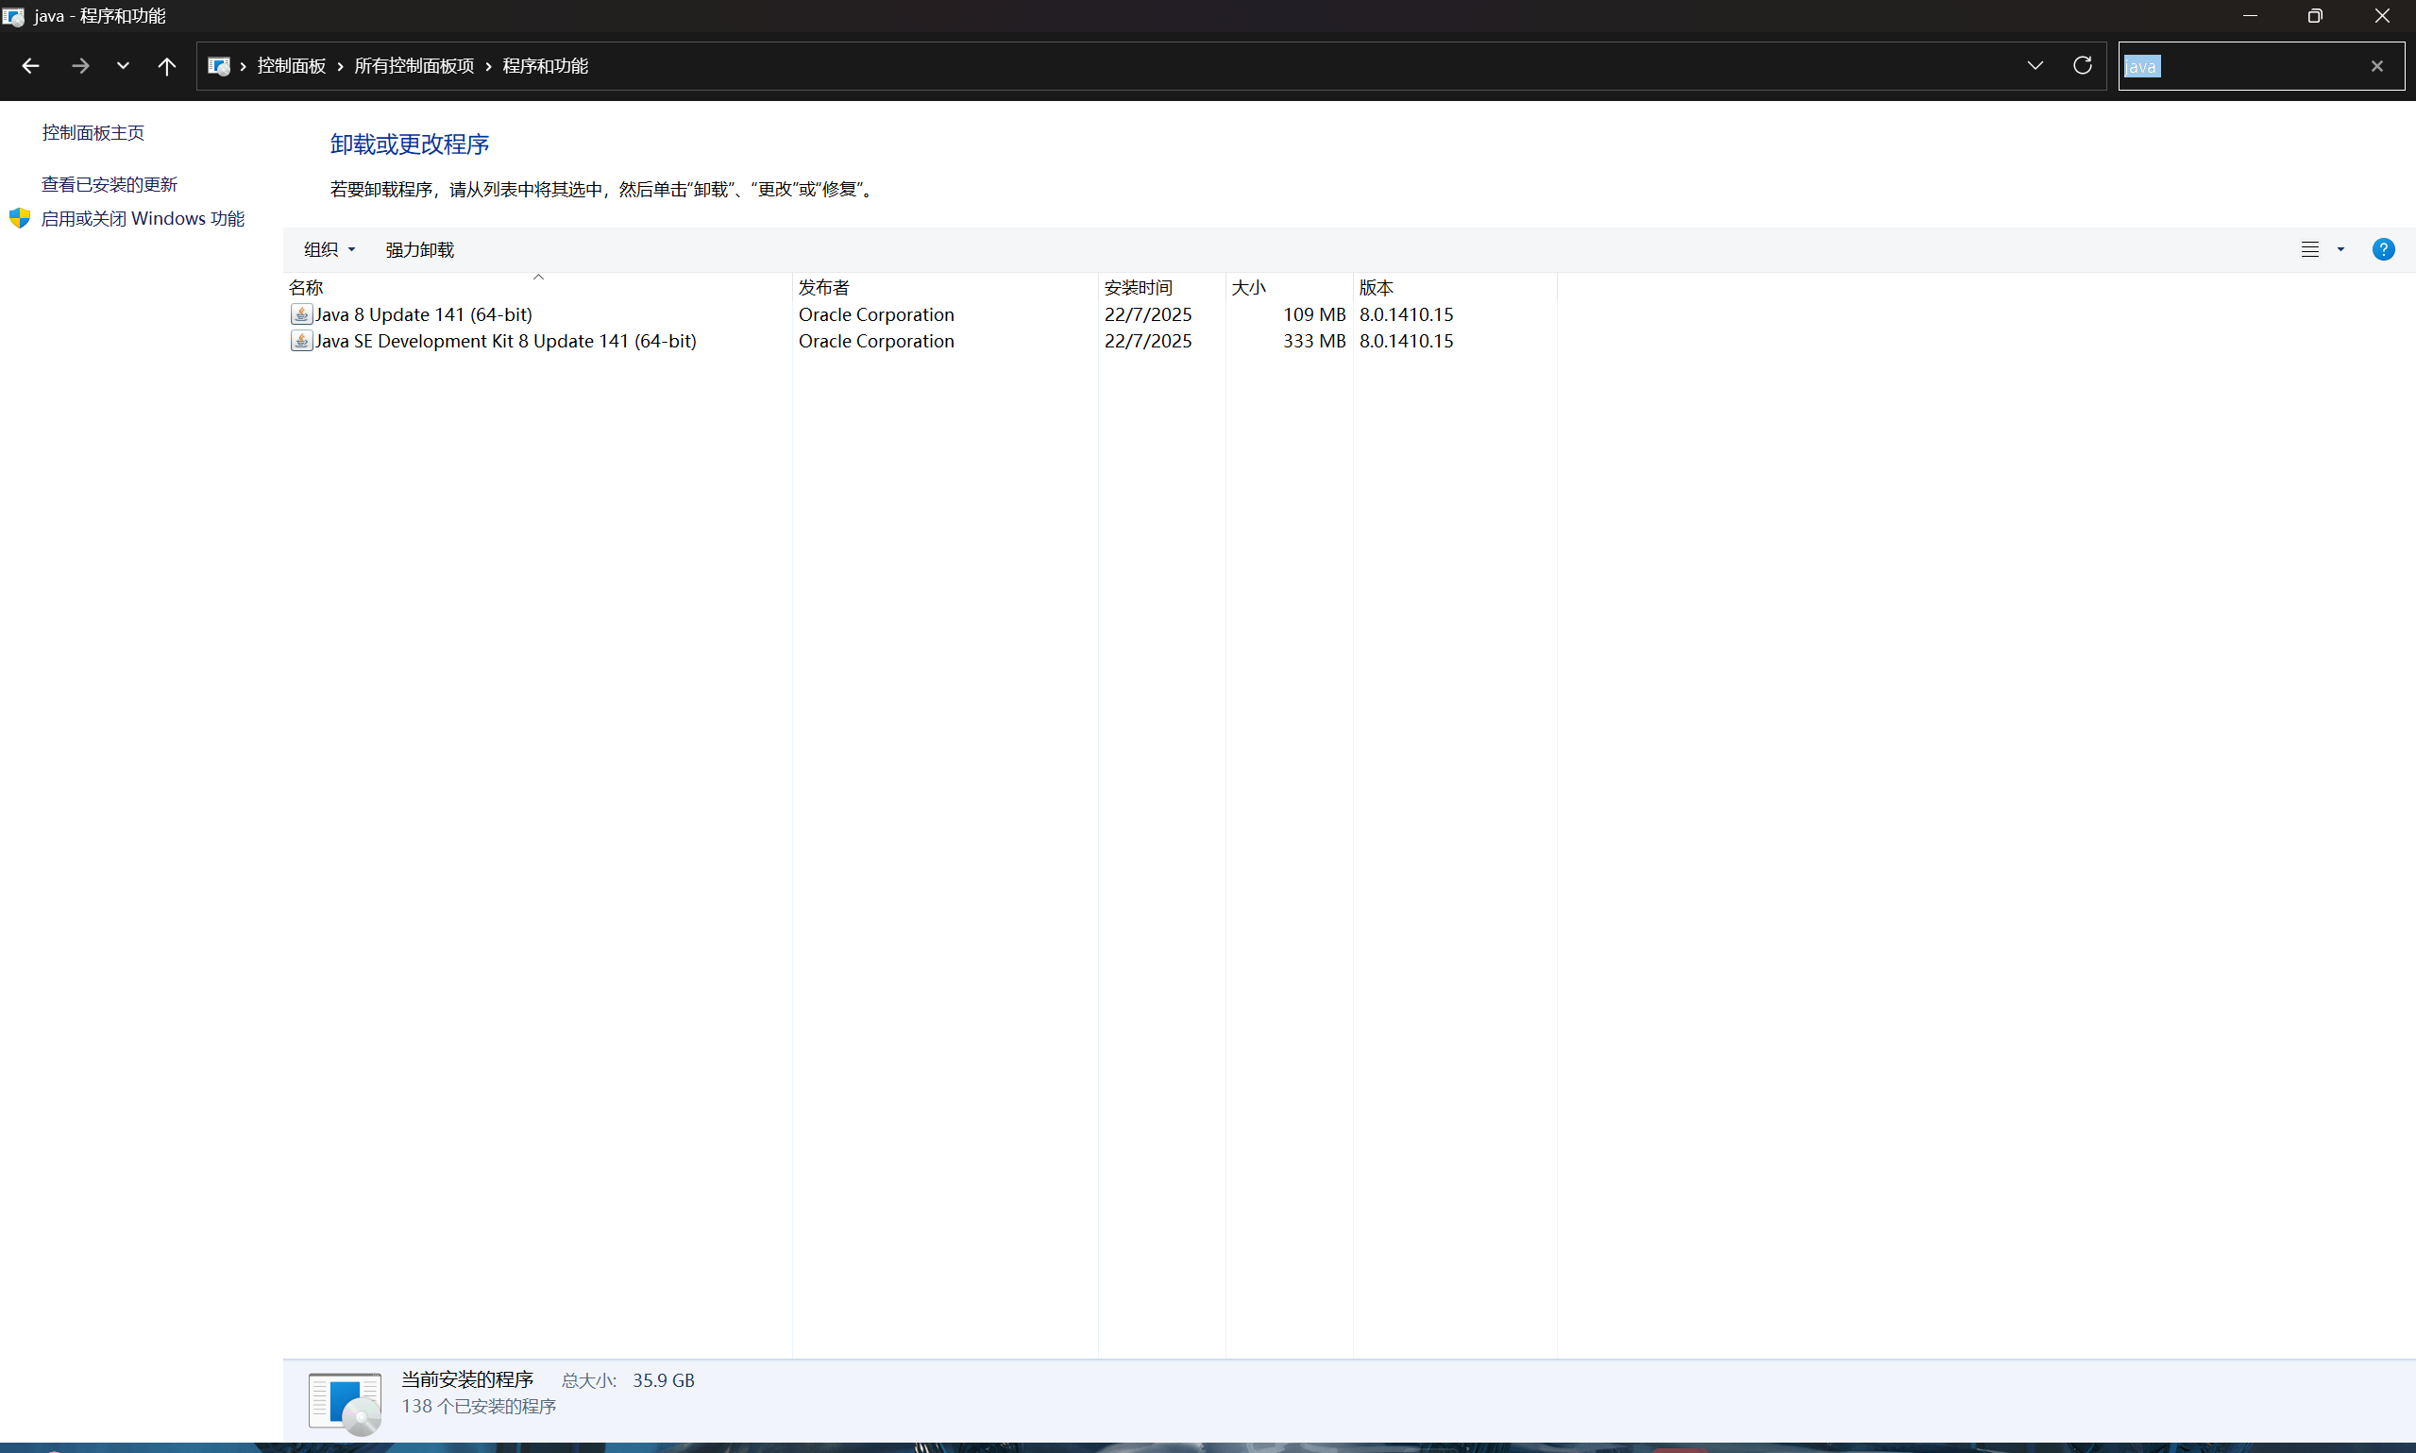The height and width of the screenshot is (1453, 2416).
Task: Click the Control Panel icon in address bar
Action: tap(218, 65)
